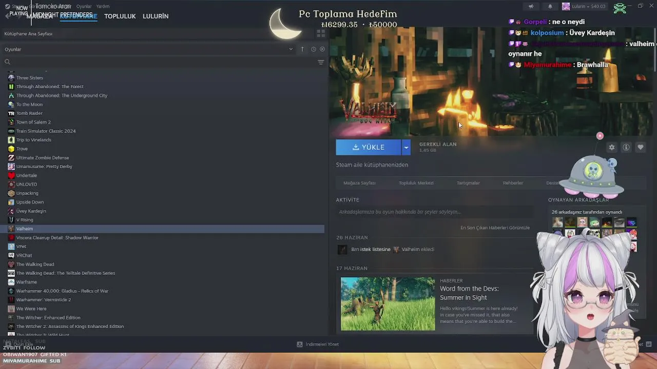
Task: Select The Witcher: Enhanced Edition
Action: 48,318
